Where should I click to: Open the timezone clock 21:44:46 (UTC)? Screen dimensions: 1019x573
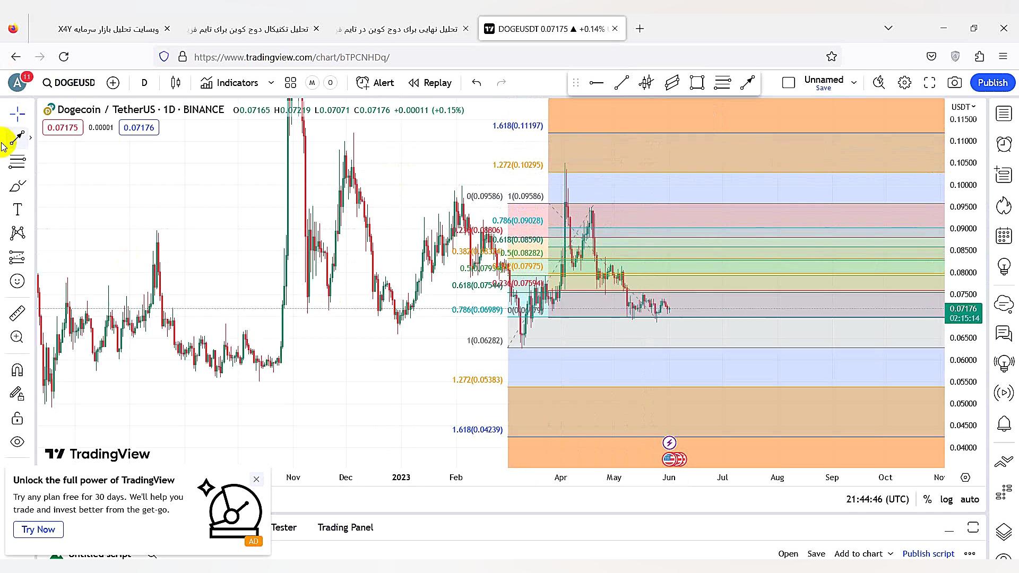pos(877,499)
